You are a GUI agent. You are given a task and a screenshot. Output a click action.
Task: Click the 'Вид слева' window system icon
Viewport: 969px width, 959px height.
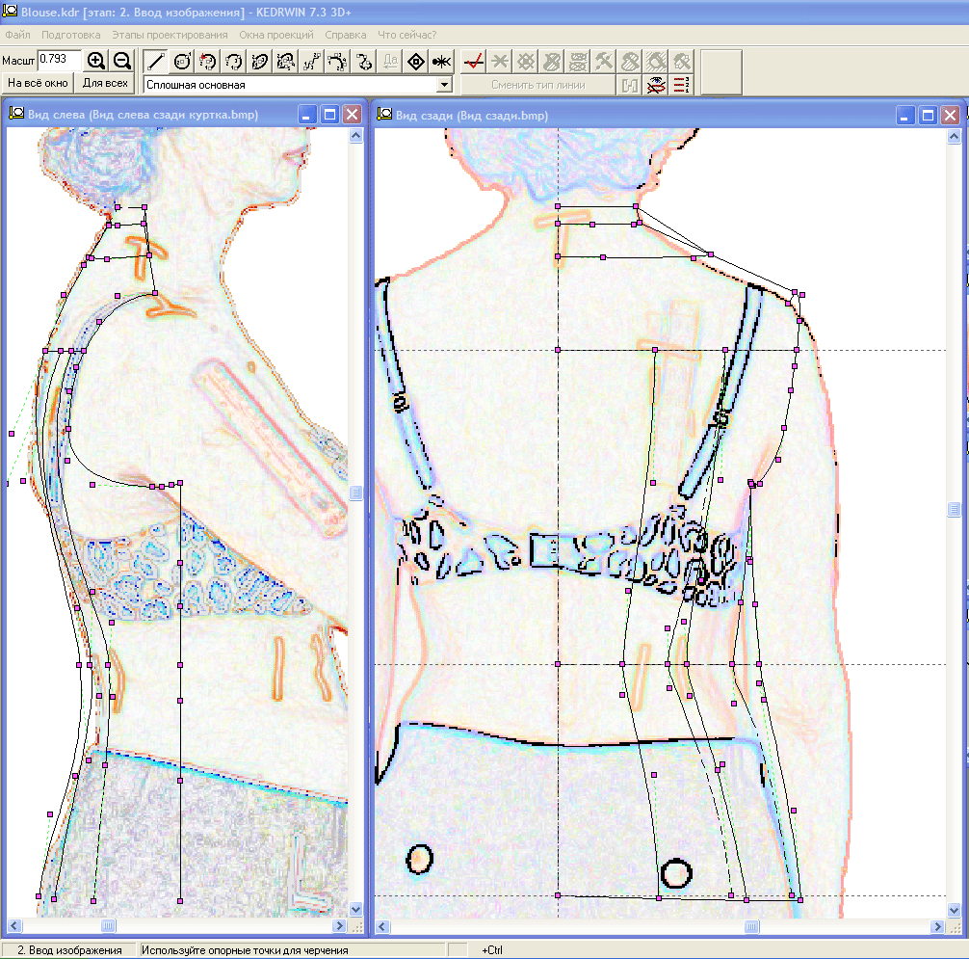pyautogui.click(x=16, y=114)
